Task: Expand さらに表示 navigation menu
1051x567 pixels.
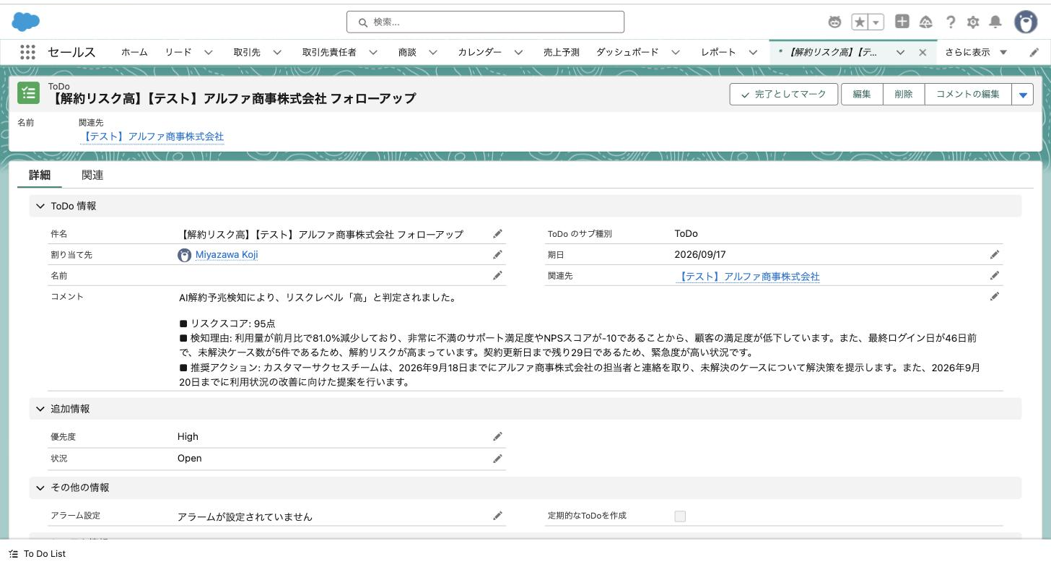Action: (x=977, y=52)
